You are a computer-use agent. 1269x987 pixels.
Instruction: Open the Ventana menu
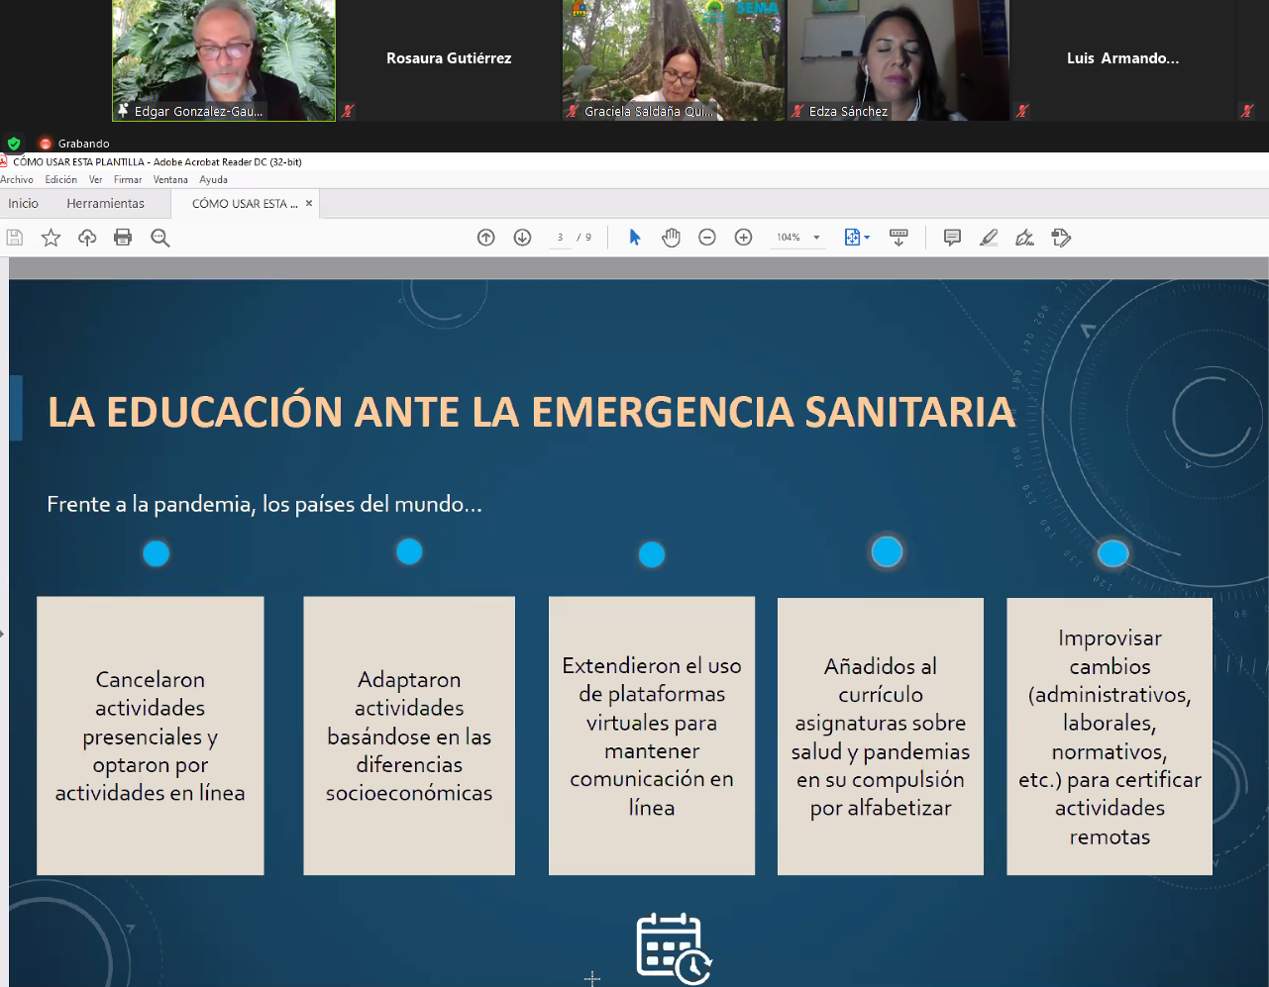(170, 180)
